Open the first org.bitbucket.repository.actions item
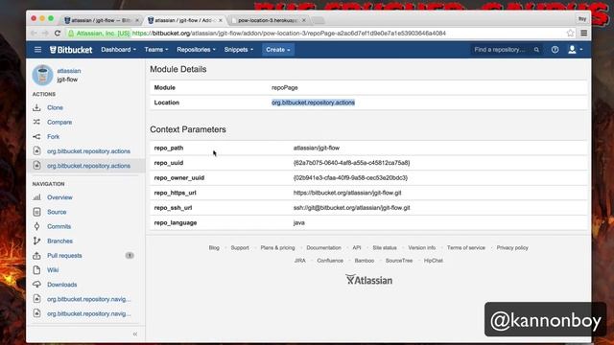 88,151
